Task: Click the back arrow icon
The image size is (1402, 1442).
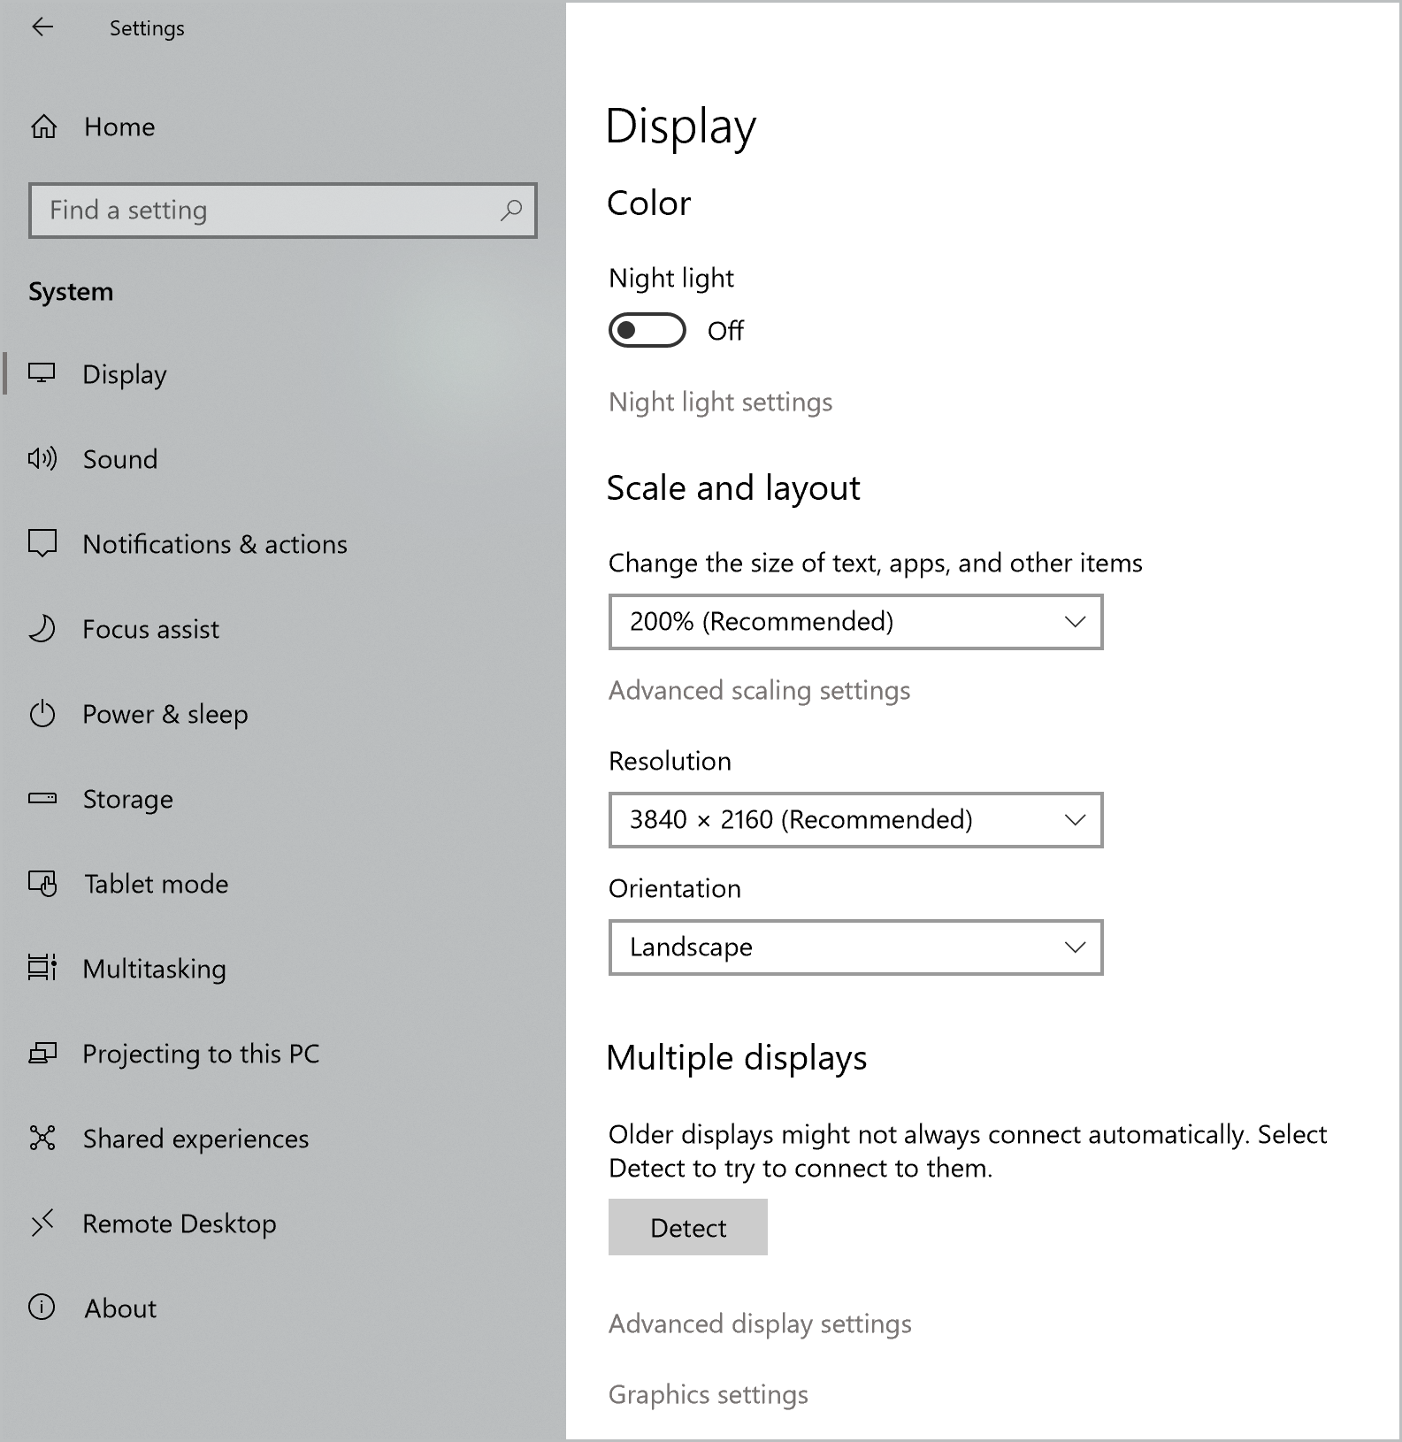Action: pos(42,27)
